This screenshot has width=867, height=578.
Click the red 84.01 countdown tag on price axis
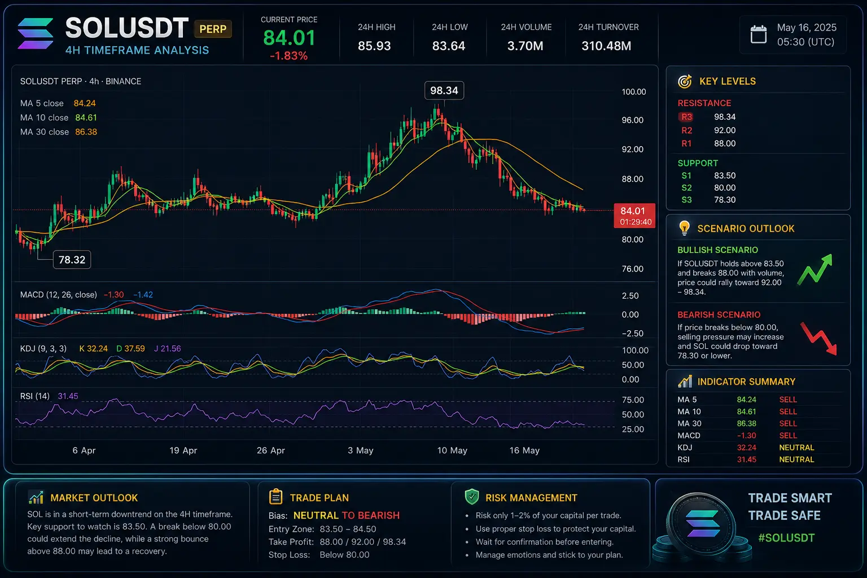(x=634, y=216)
